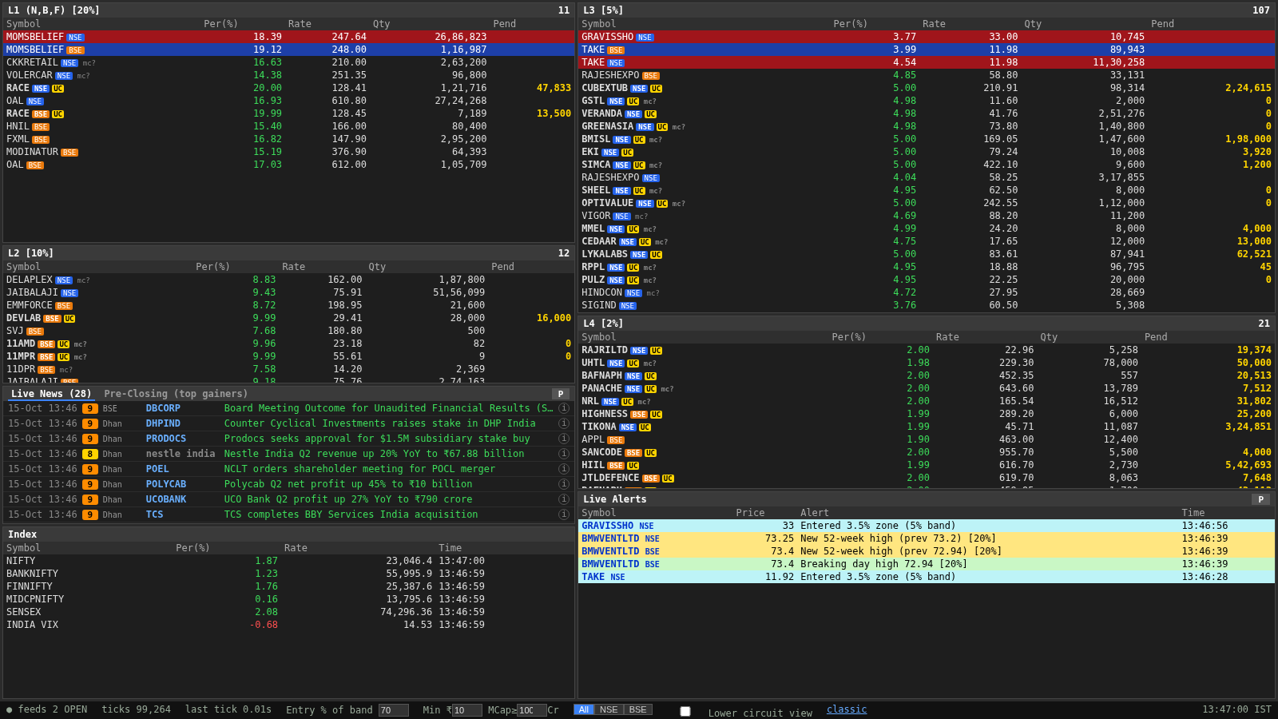Click the P button in Live News header
Screen dimensions: 1278x719
pyautogui.click(x=561, y=394)
